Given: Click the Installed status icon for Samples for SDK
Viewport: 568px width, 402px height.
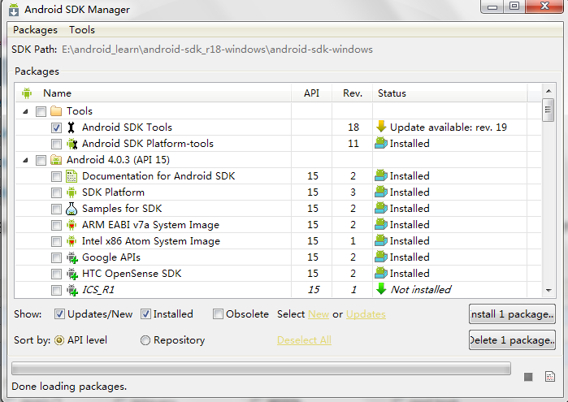Looking at the screenshot, I should tap(381, 208).
